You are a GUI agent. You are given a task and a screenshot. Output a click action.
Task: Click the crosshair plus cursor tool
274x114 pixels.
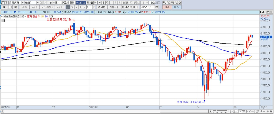tap(68, 7)
